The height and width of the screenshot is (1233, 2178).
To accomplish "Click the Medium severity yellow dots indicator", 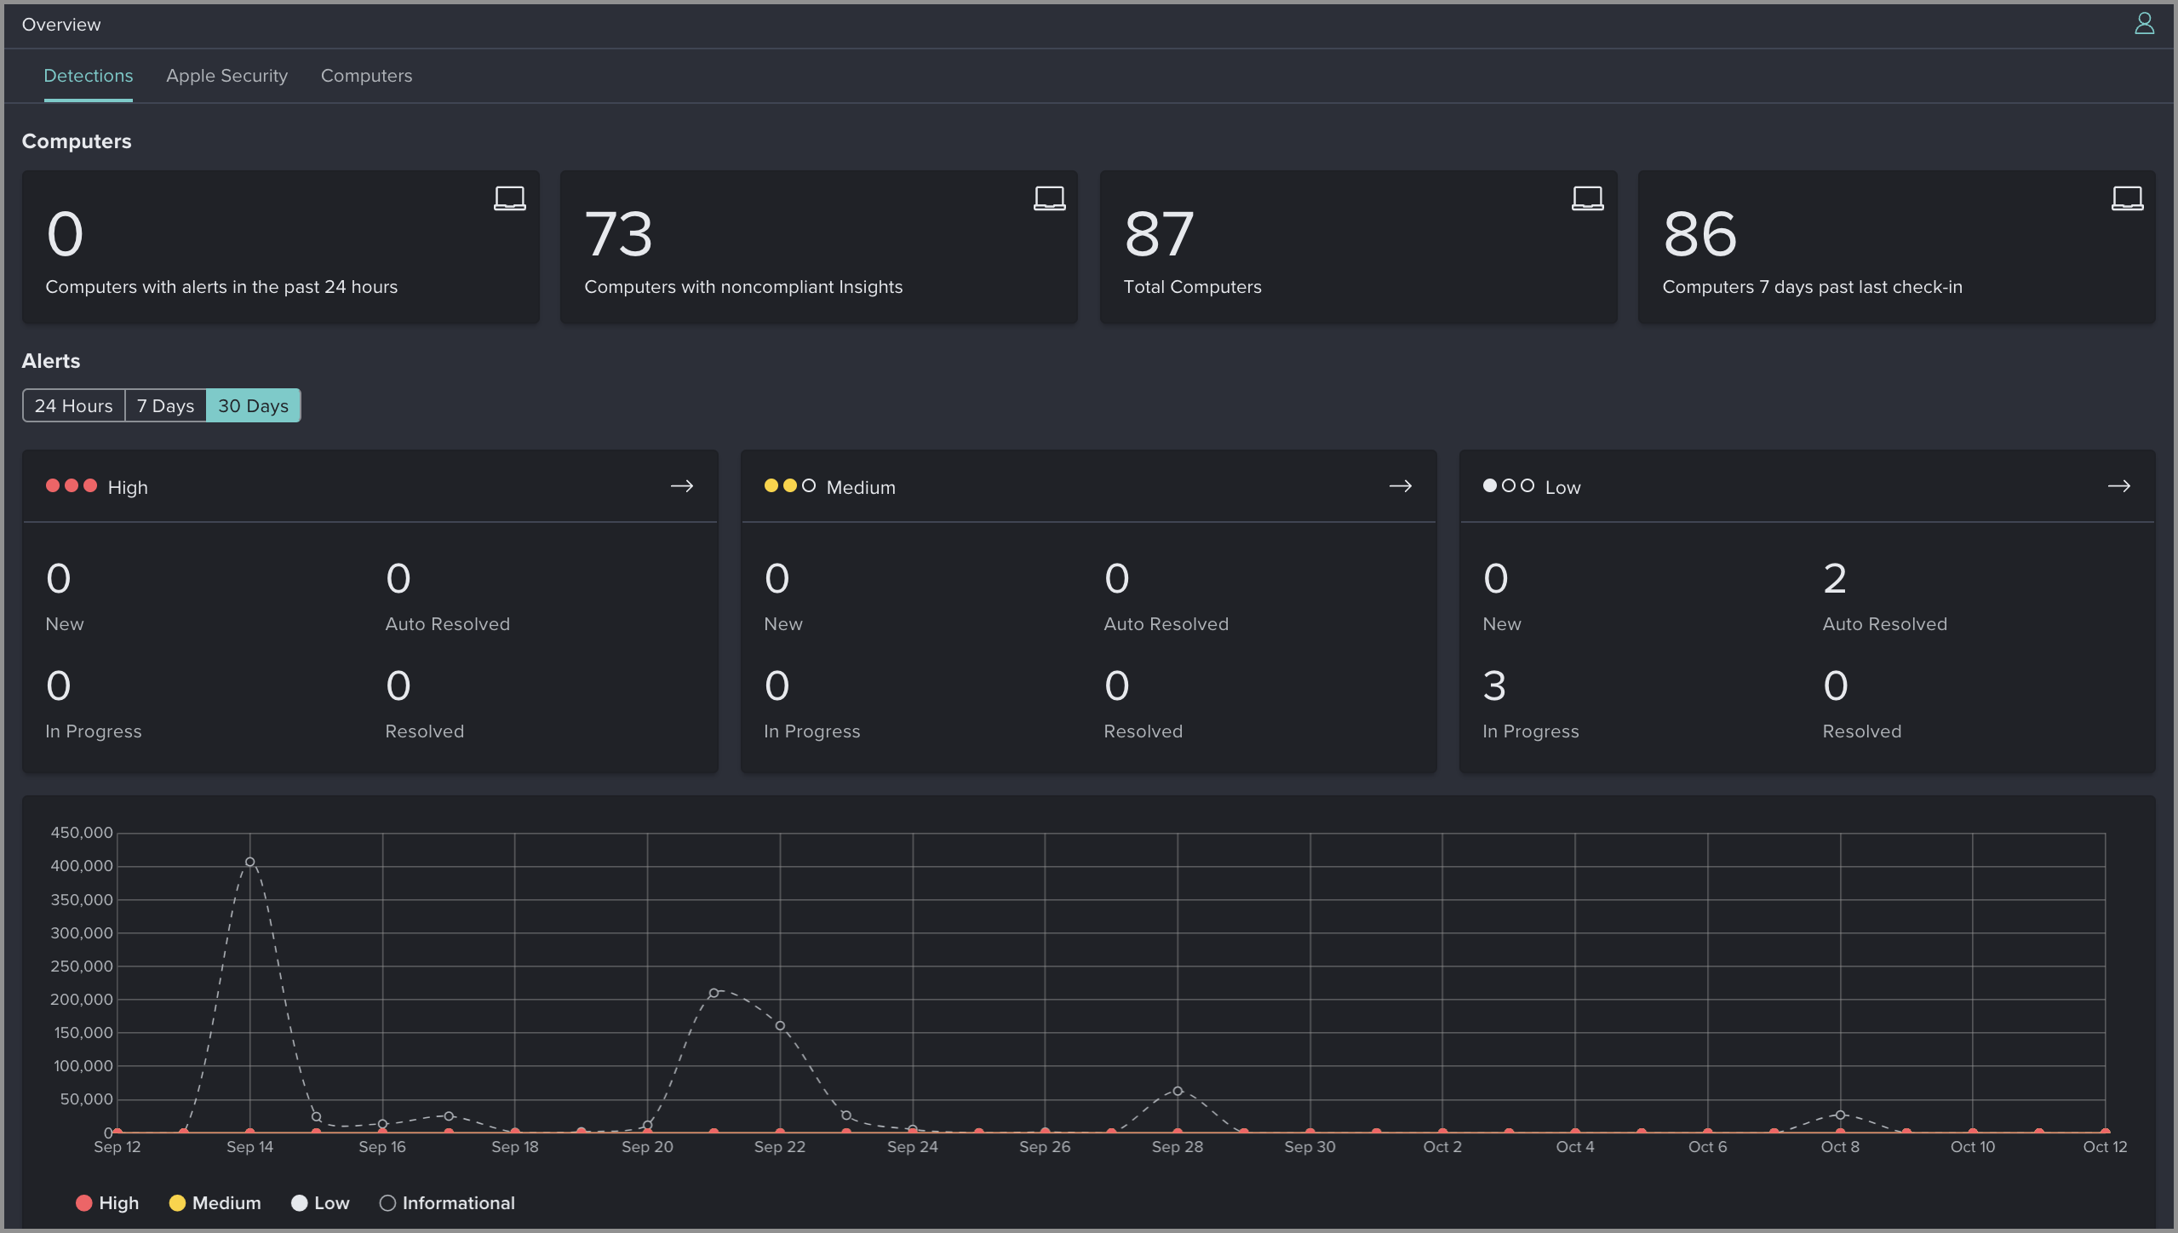I will (x=790, y=485).
